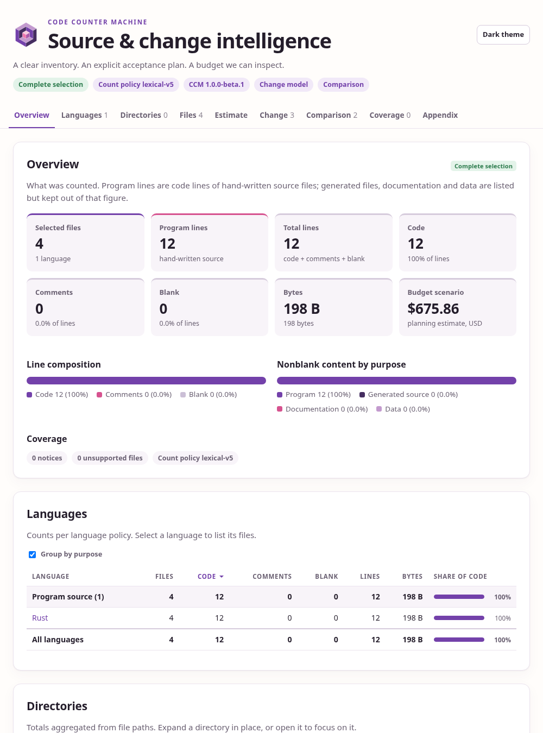The image size is (543, 733).
Task: Click the CCM 1.0.0-beta.1 pill
Action: pyautogui.click(x=216, y=85)
